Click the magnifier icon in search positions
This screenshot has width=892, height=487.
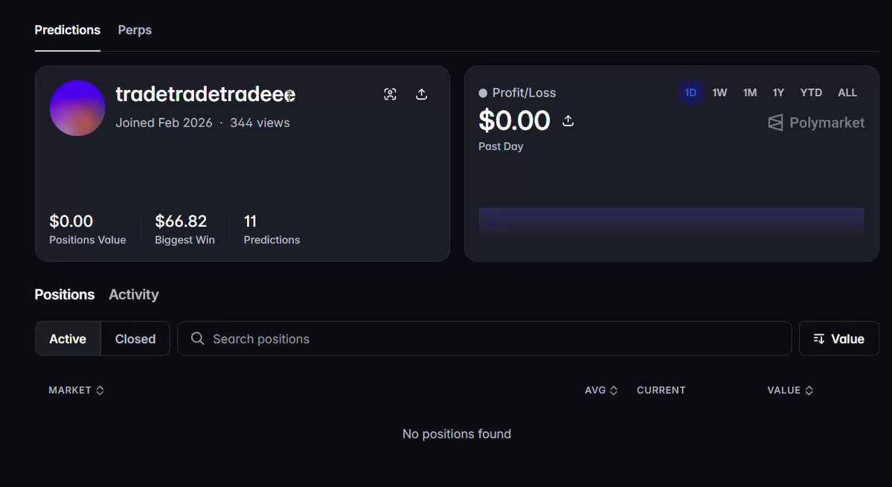[x=197, y=339]
